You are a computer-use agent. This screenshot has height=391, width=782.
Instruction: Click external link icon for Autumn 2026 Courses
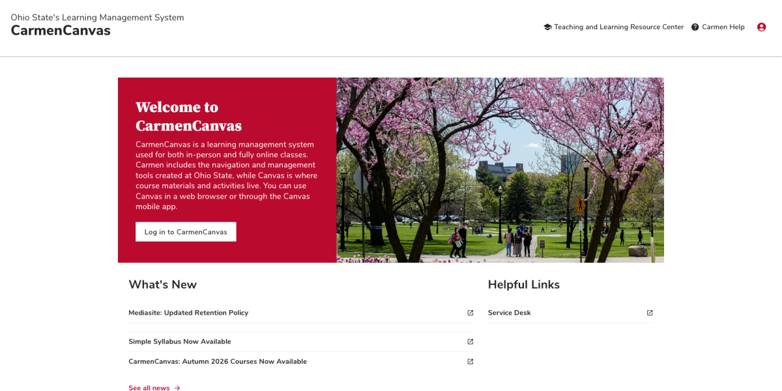pyautogui.click(x=471, y=362)
